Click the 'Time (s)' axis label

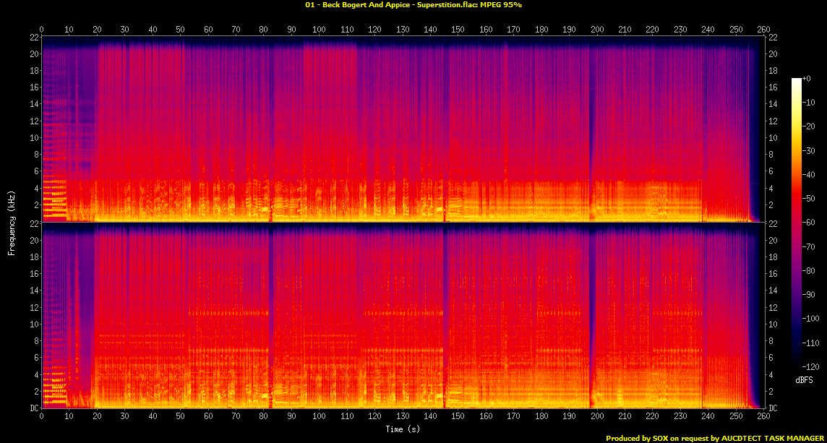click(x=402, y=429)
